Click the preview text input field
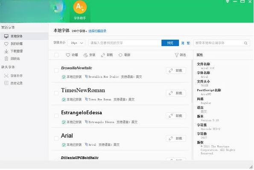This screenshot has height=170, width=254. coord(125,43)
